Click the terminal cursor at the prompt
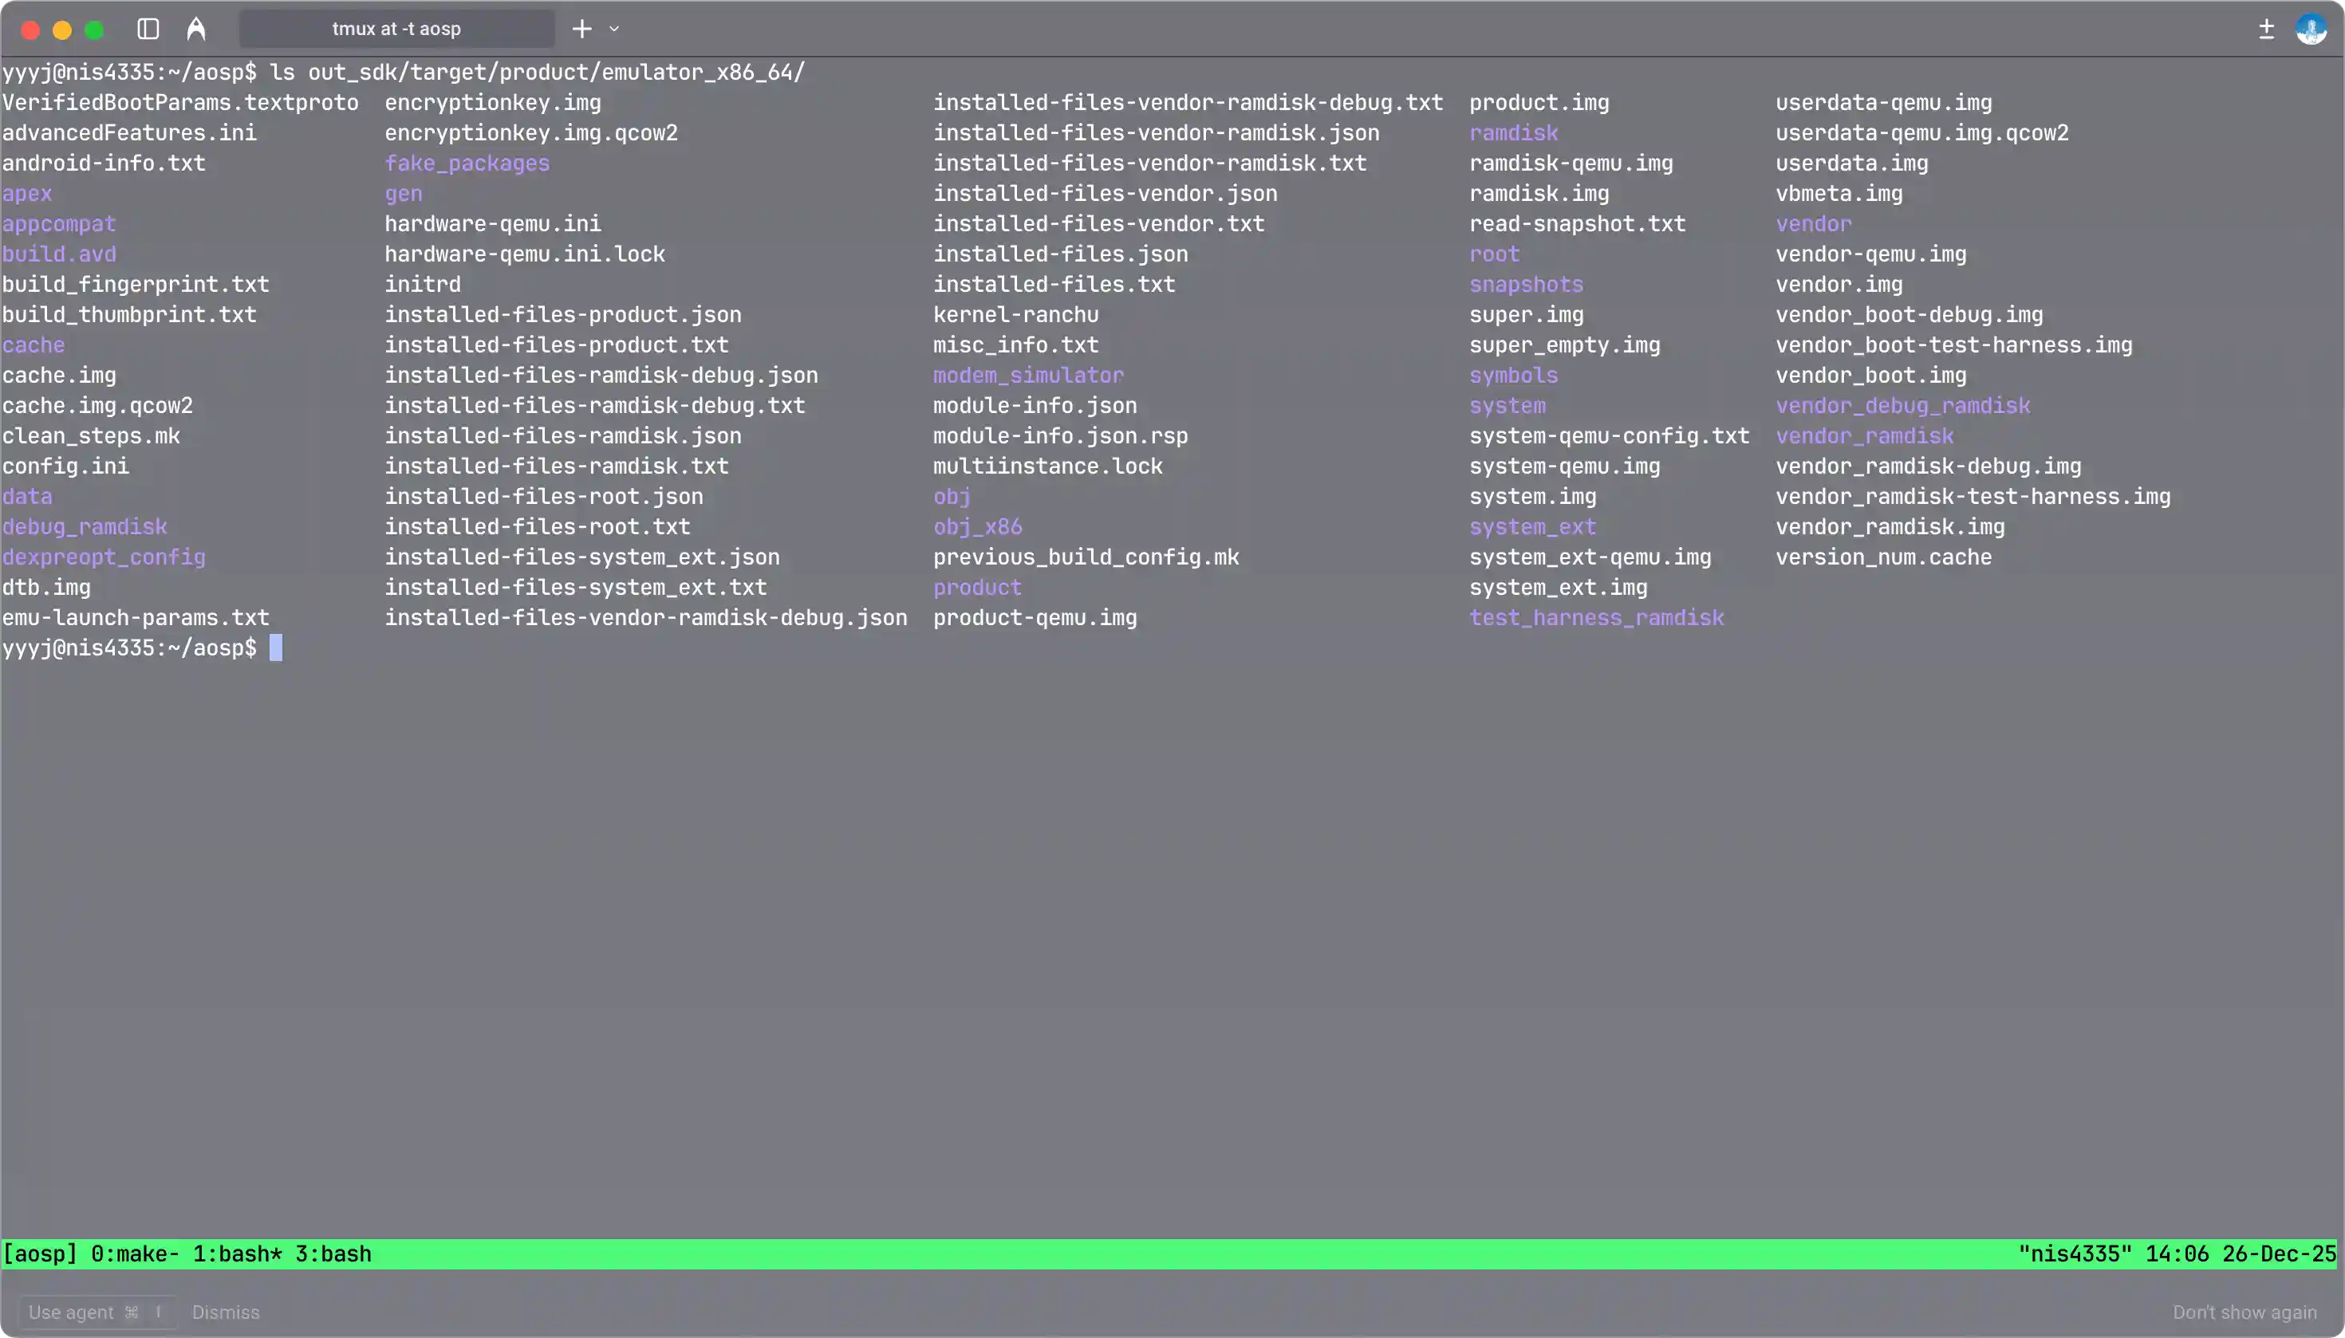 276,647
